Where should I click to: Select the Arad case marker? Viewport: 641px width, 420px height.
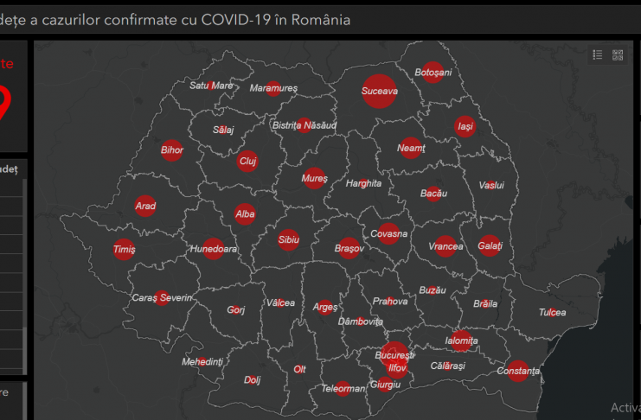[145, 206]
